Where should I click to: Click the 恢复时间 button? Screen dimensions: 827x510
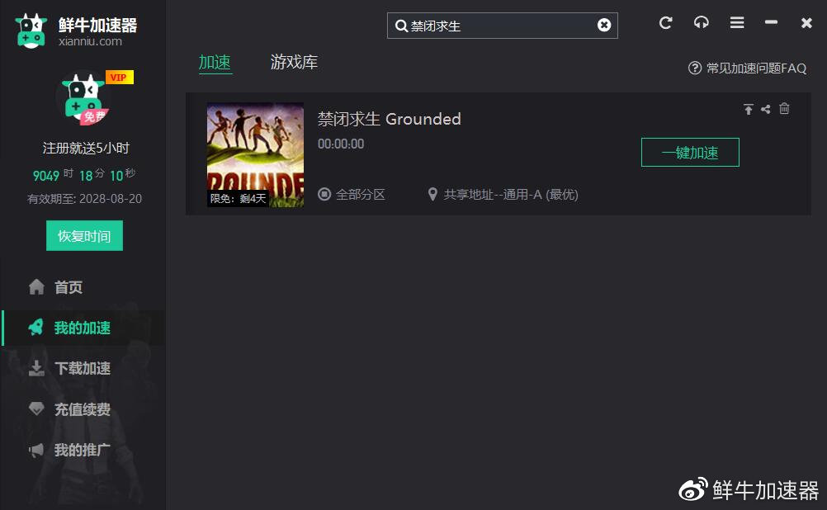pos(83,234)
